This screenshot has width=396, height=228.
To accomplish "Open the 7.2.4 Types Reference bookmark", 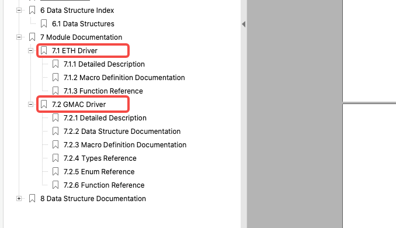I will click(100, 158).
